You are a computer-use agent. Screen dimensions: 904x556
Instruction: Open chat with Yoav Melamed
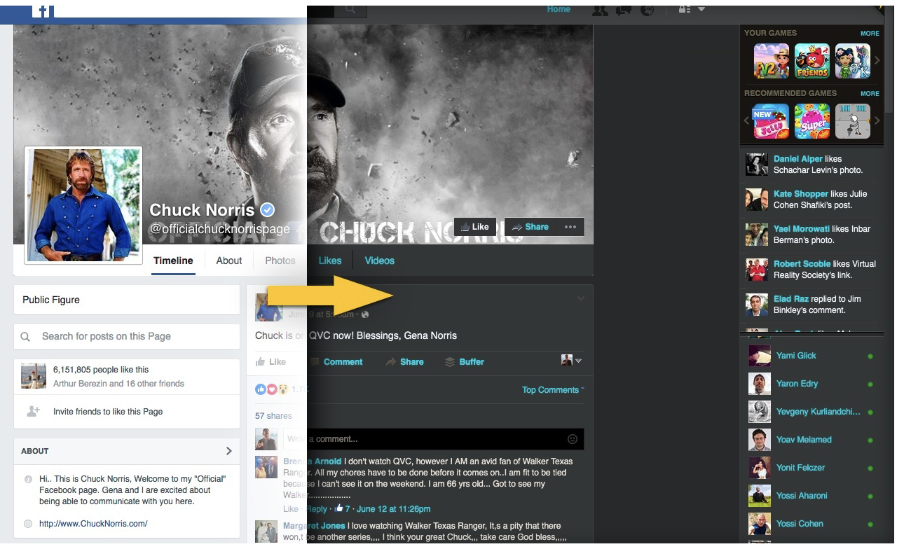point(811,440)
